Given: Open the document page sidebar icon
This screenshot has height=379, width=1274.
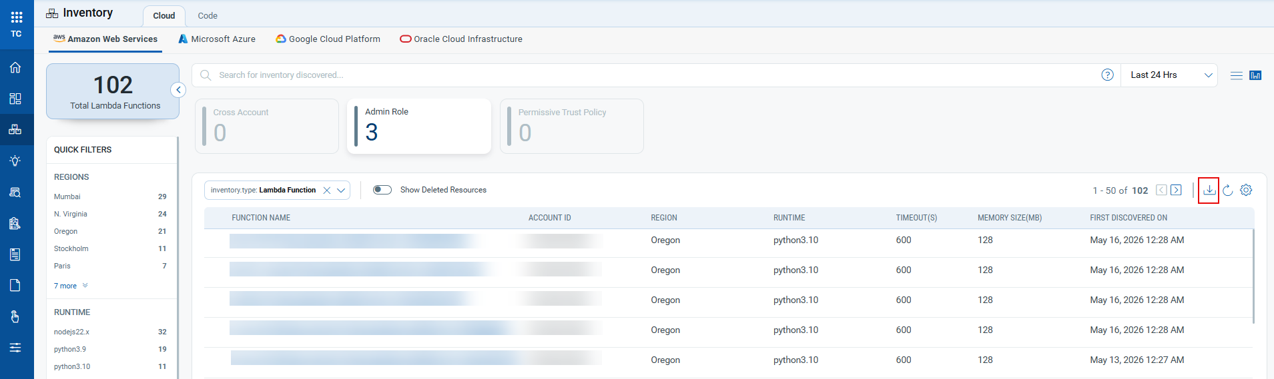Looking at the screenshot, I should click(x=15, y=285).
